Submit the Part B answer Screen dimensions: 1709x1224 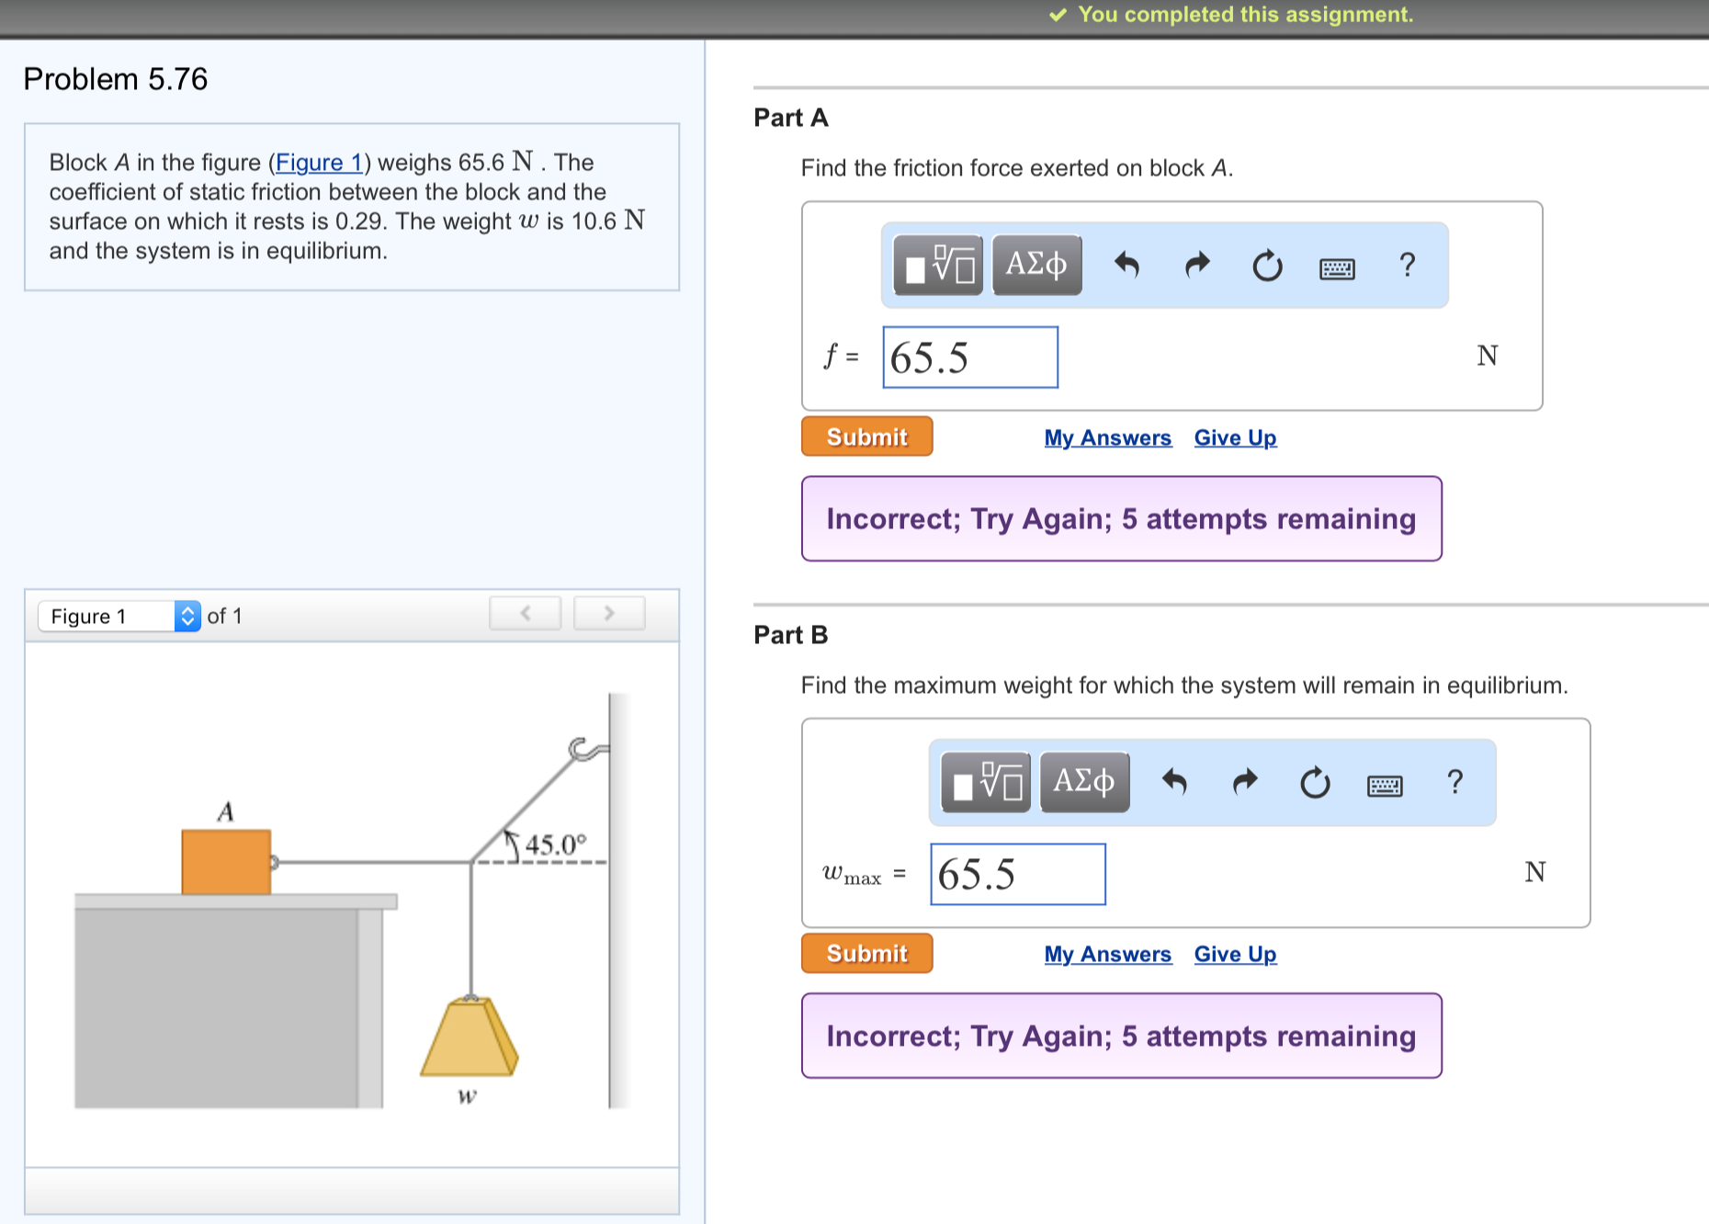pos(866,953)
